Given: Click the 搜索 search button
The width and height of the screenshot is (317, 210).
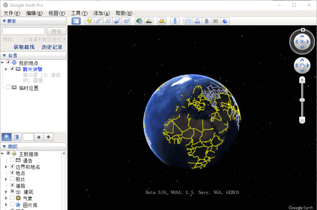Looking at the screenshot, I should pos(56,31).
